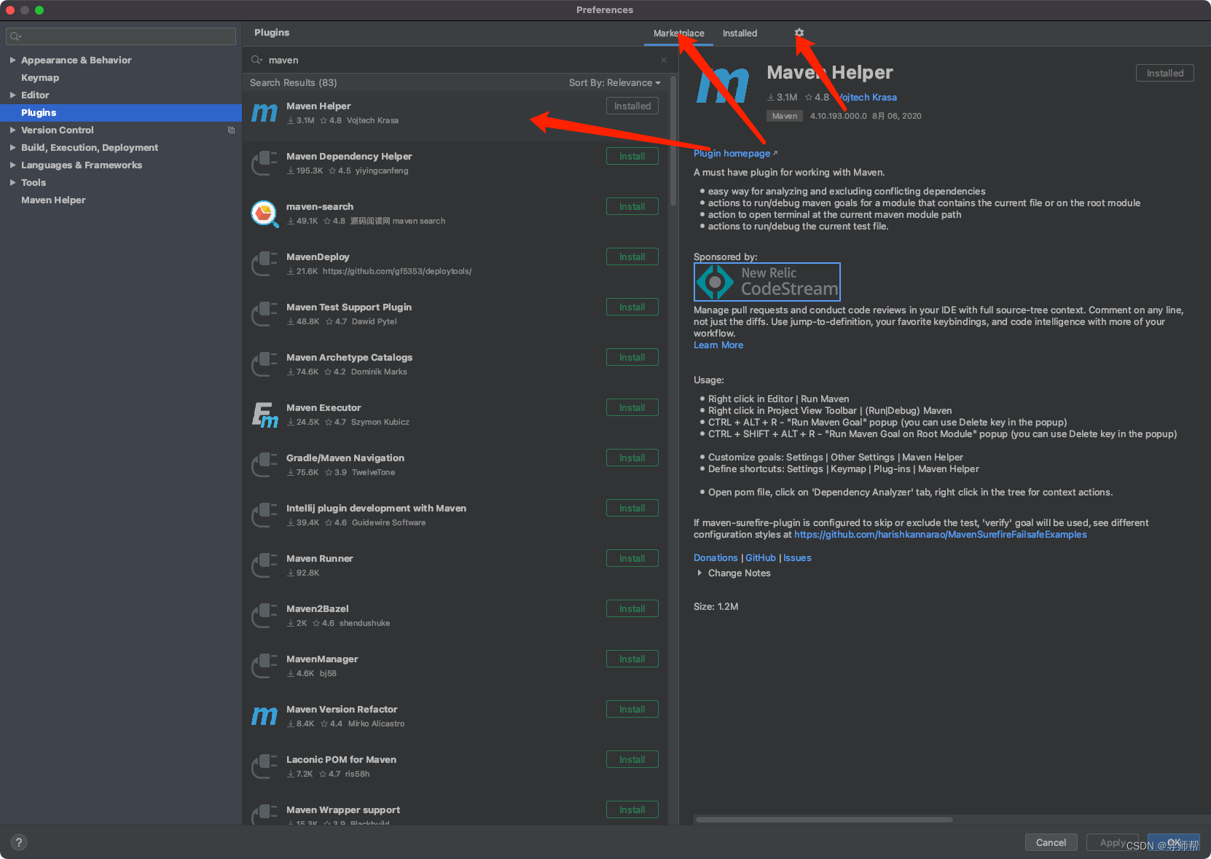
Task: Click the large Maven Helper detail logo
Action: pyautogui.click(x=722, y=85)
